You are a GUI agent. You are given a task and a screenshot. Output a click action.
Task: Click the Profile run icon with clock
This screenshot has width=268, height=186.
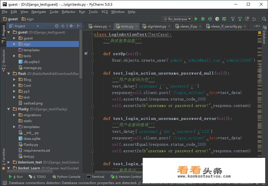pos(217,19)
